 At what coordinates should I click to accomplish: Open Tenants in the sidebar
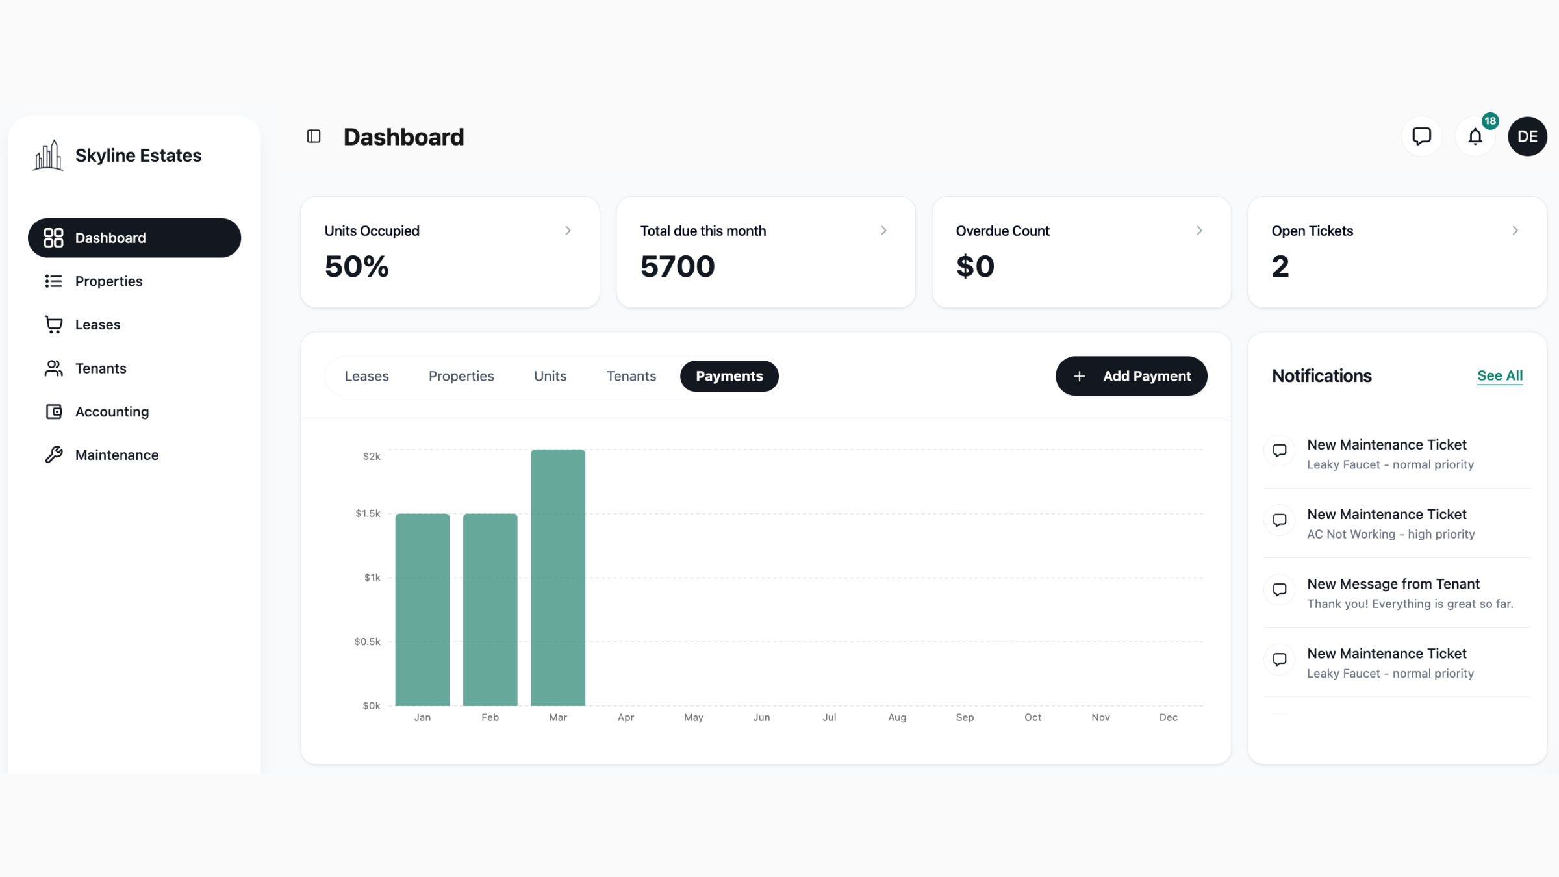pos(101,368)
